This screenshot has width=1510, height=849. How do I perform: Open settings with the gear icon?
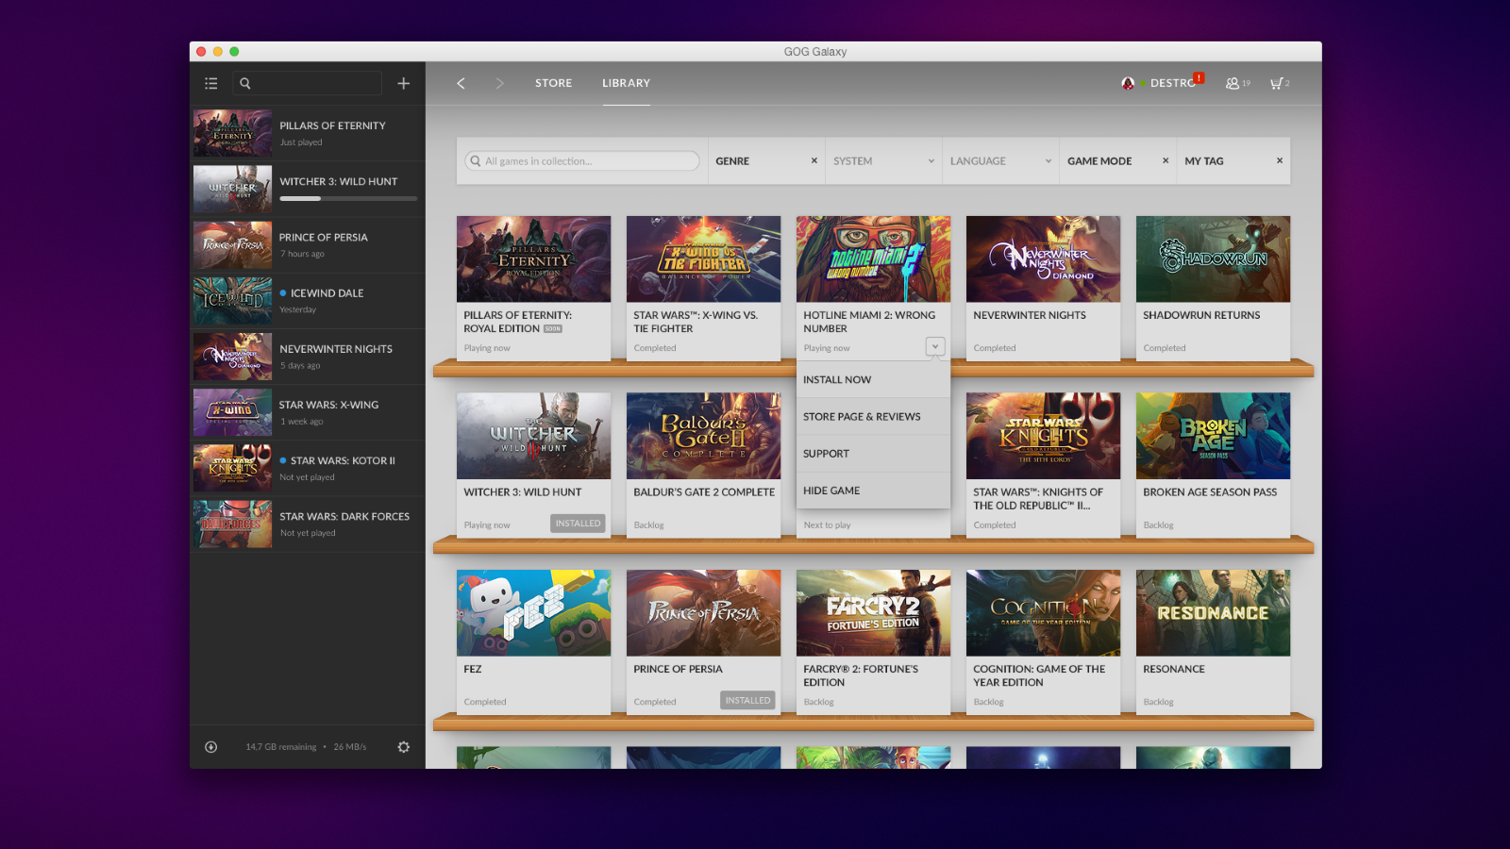[403, 746]
